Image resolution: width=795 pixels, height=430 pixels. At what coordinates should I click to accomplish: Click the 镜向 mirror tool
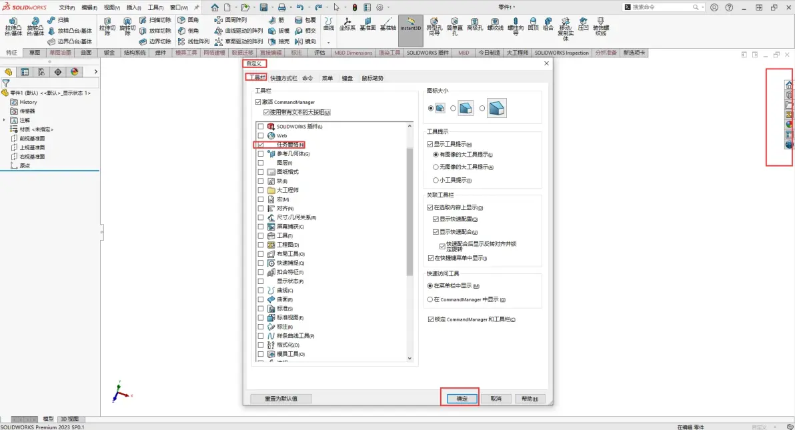tap(305, 41)
